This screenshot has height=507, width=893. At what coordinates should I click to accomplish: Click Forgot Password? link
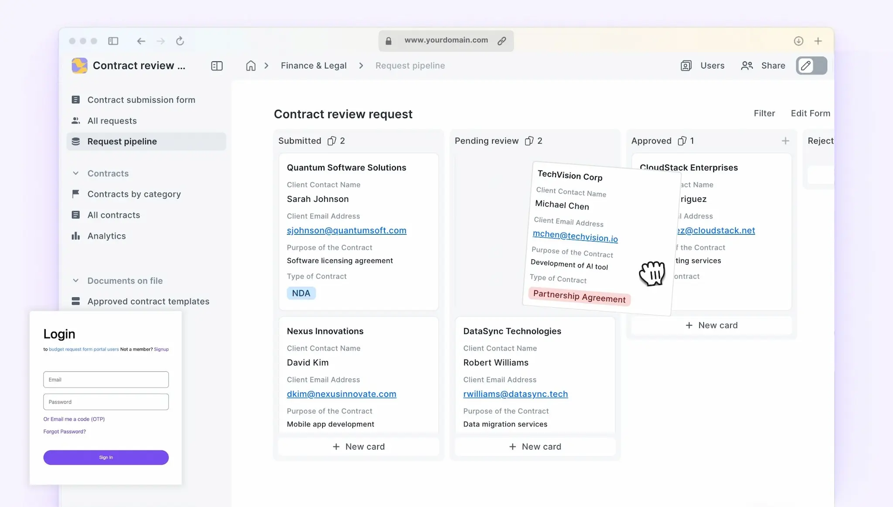tap(65, 432)
